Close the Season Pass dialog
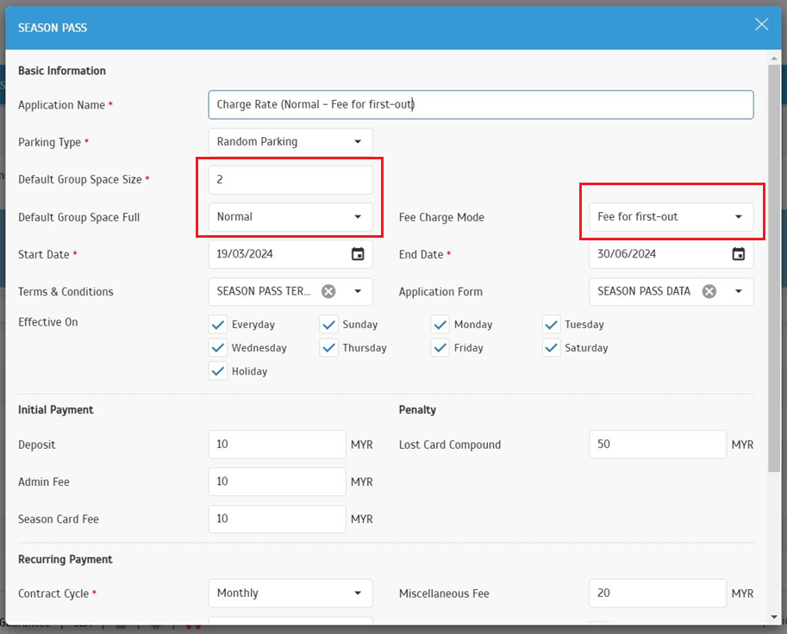The height and width of the screenshot is (634, 787). pyautogui.click(x=761, y=25)
